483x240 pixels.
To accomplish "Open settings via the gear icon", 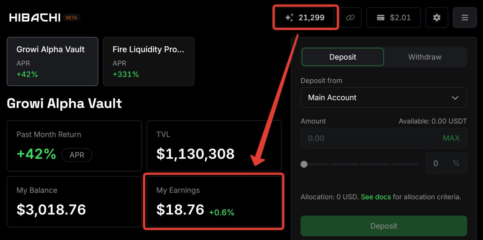I will [437, 17].
